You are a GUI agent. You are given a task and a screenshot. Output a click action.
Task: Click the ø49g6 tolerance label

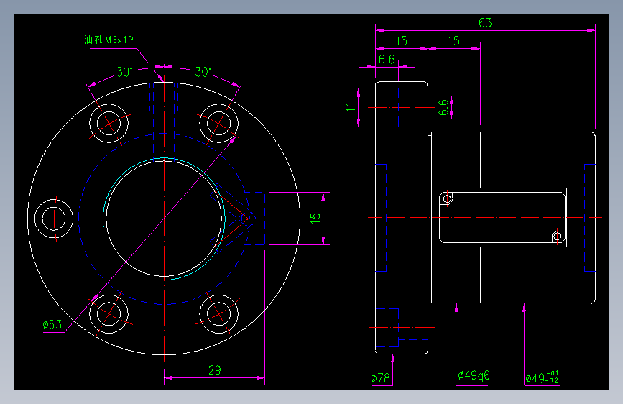474,375
